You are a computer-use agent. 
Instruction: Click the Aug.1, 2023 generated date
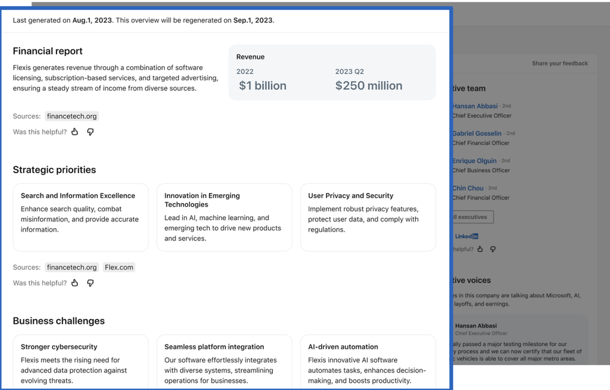tap(92, 20)
